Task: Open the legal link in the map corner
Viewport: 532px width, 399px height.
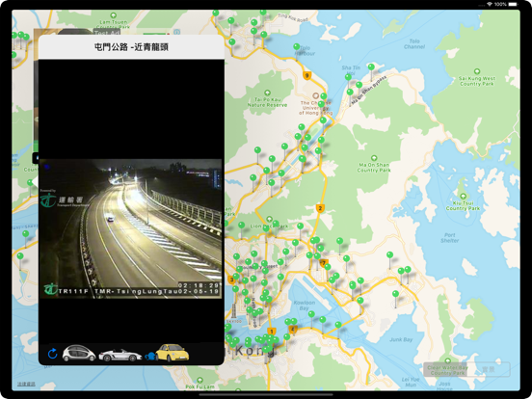Action: (x=26, y=384)
